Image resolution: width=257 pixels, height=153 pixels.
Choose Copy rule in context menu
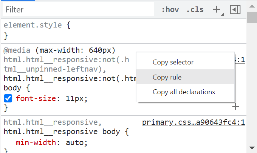(x=185, y=77)
